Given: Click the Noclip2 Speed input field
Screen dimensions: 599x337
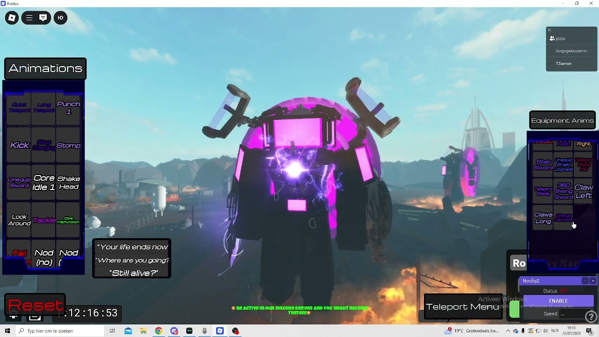Looking at the screenshot, I should pyautogui.click(x=576, y=314).
